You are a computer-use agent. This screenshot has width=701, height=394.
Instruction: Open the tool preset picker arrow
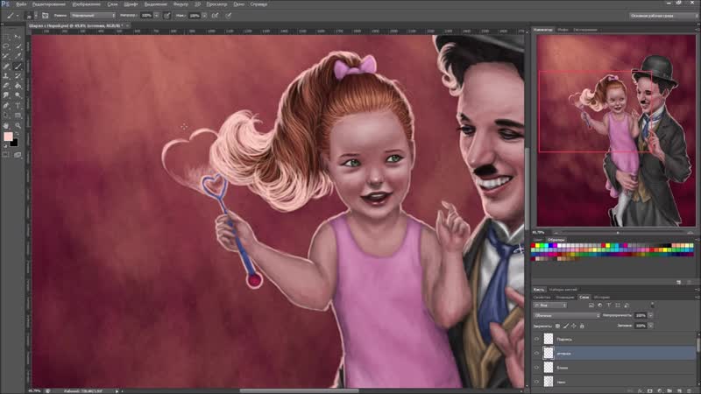(x=18, y=16)
